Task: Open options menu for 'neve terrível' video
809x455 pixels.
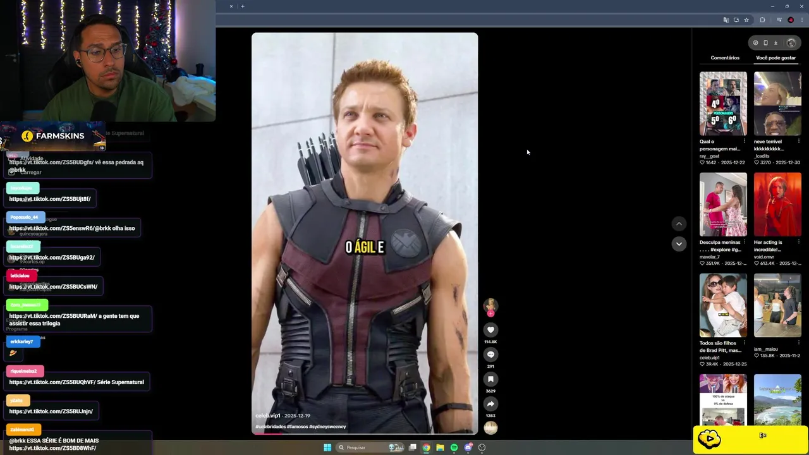Action: click(798, 141)
